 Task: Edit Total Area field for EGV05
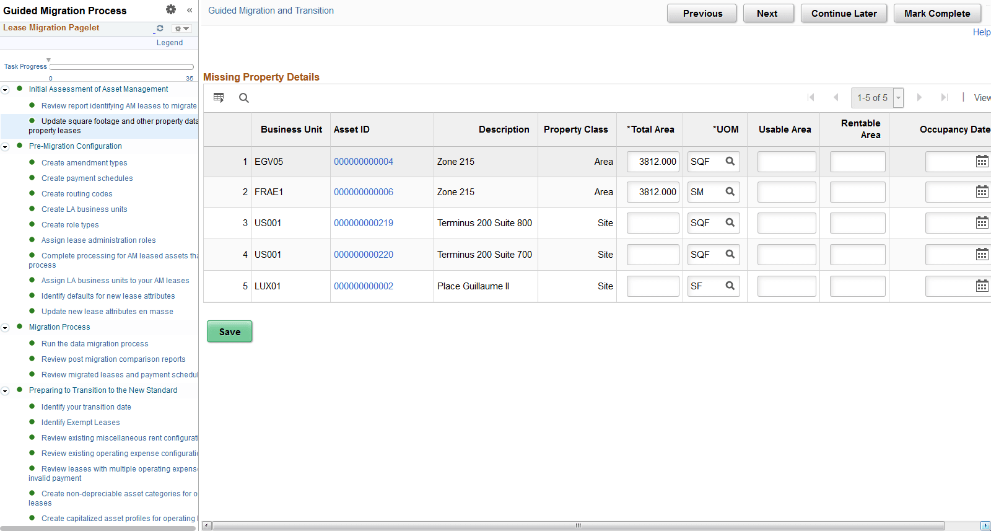pyautogui.click(x=653, y=162)
